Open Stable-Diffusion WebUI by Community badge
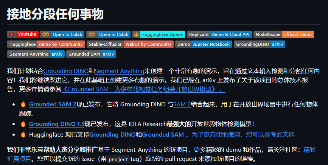This screenshot has width=328, height=165. [130, 44]
